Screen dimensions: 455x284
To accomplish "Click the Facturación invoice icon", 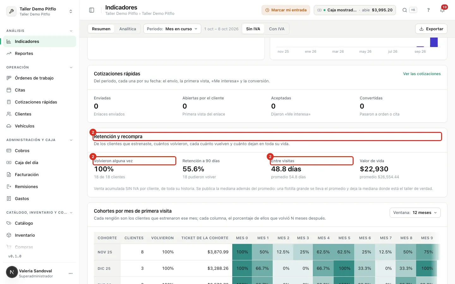I will [9, 175].
